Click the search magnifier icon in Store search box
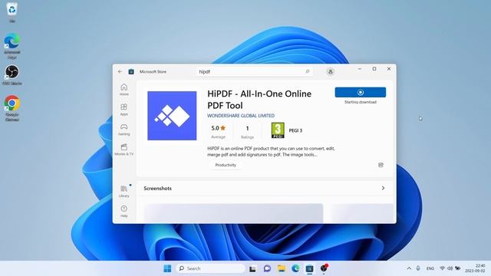The height and width of the screenshot is (276, 491). coord(307,71)
